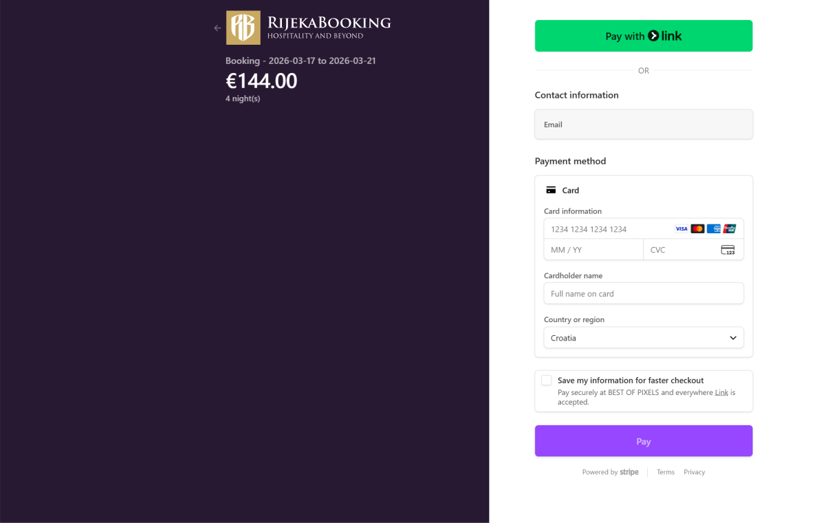Click the American Express brand icon
The height and width of the screenshot is (523, 827).
[714, 229]
